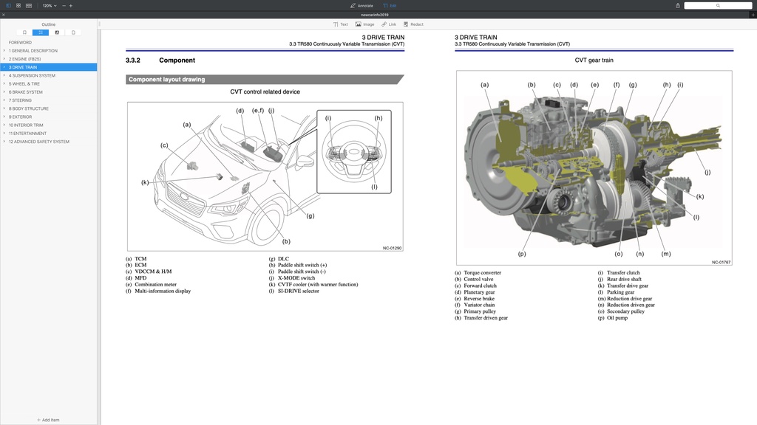Click the Share icon in toolbar

[677, 5]
